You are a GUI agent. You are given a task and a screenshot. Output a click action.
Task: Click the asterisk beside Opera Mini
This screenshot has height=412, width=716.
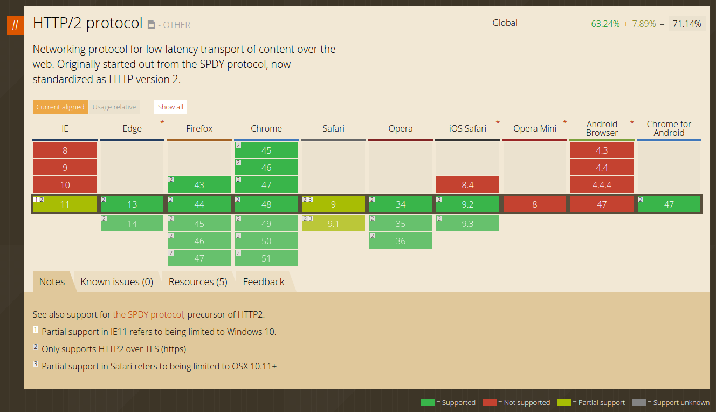[564, 123]
